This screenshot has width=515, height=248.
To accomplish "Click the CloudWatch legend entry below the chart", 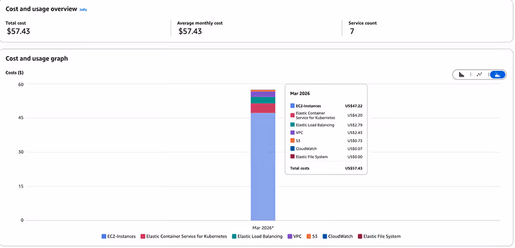I will (337, 236).
